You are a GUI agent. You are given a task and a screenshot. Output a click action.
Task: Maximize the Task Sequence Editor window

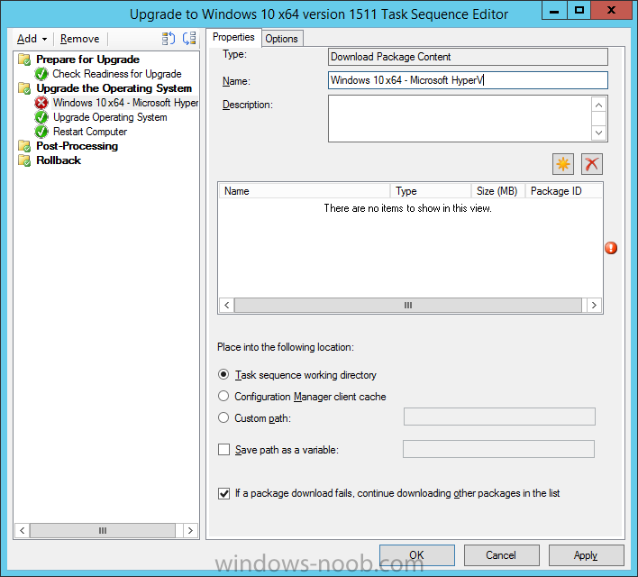pyautogui.click(x=579, y=10)
